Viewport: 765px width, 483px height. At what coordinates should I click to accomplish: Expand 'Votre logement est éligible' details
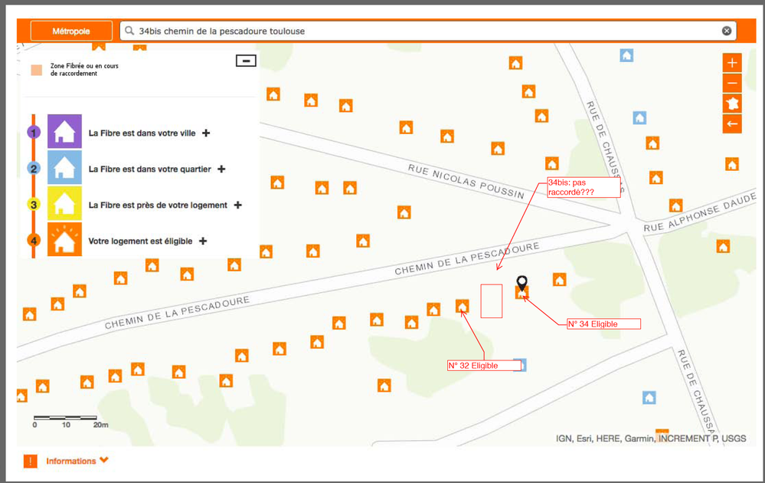(x=203, y=242)
